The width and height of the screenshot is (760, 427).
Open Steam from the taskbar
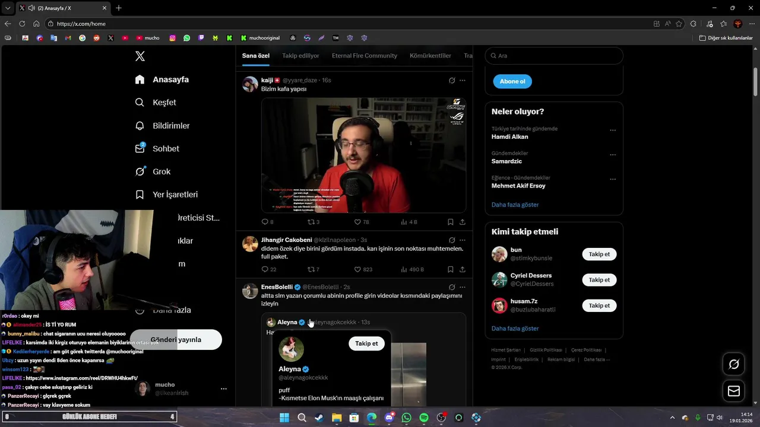[319, 418]
